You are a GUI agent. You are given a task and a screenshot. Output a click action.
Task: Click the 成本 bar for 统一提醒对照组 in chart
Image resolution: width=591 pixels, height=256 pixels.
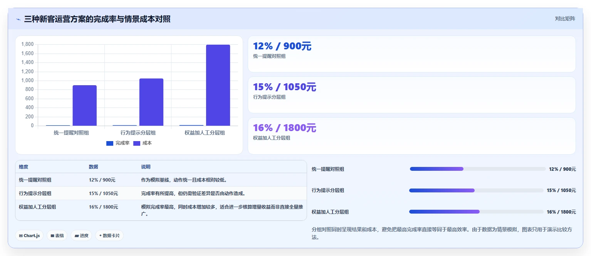point(85,105)
